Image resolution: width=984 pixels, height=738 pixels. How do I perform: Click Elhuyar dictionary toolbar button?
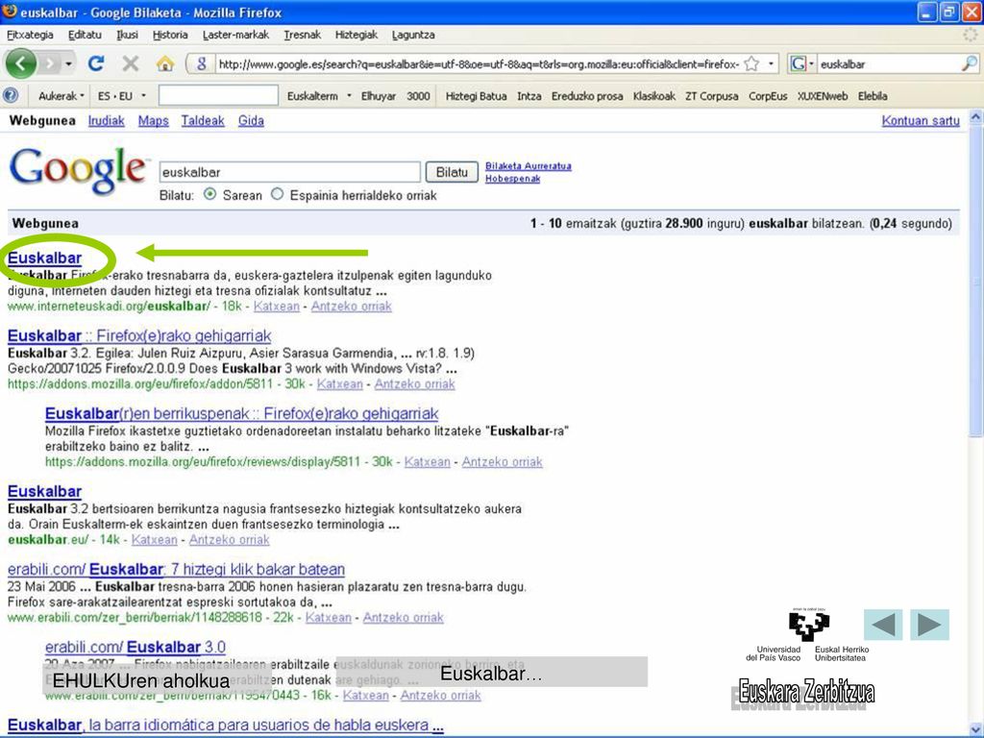379,96
